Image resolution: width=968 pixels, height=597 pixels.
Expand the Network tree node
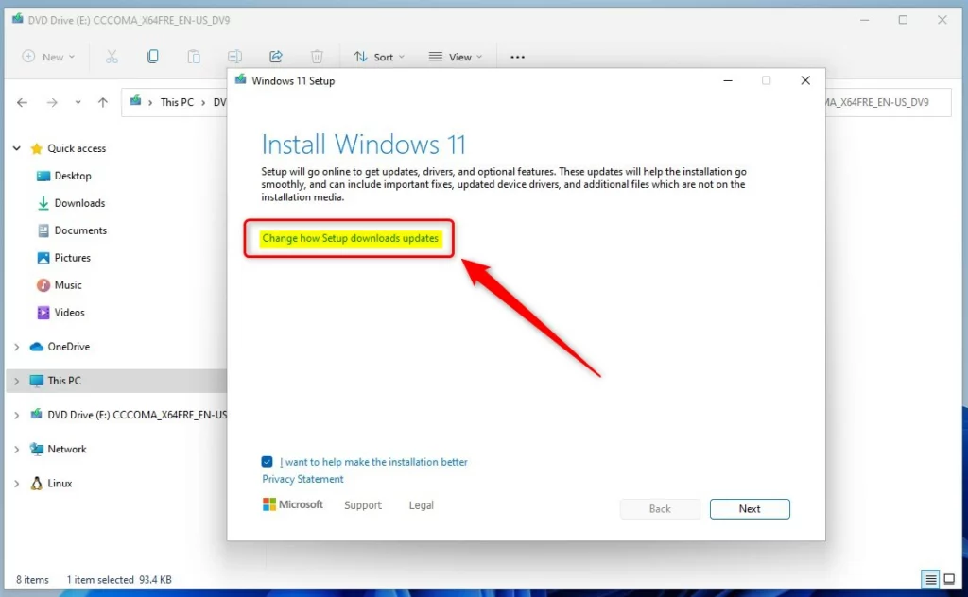click(x=17, y=450)
